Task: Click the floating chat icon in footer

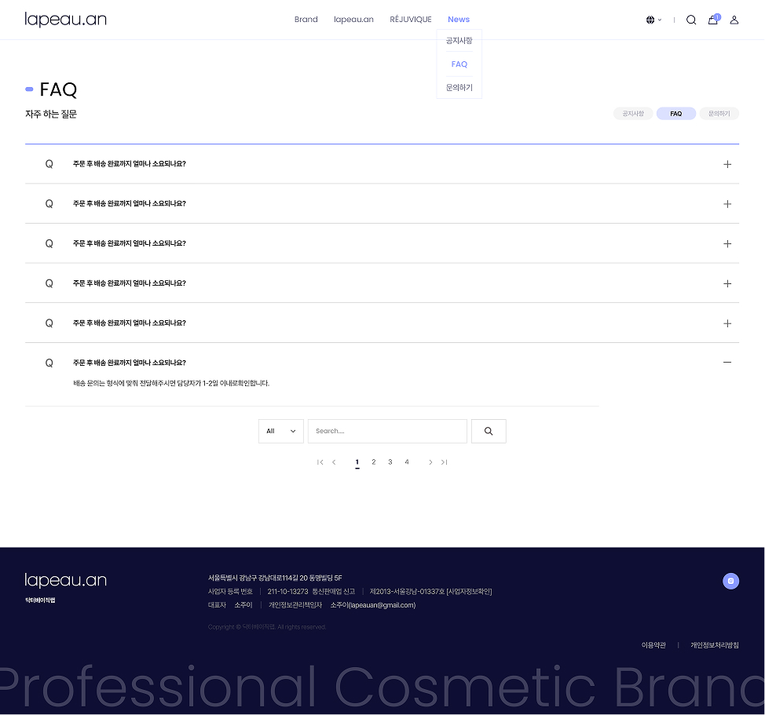Action: point(730,581)
